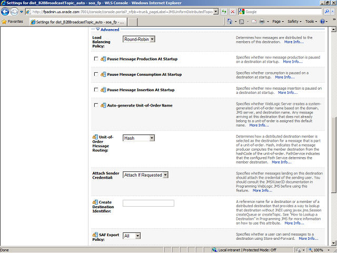Screen dimensions: 337x253
Task: Open the Safety menu
Action: tap(294, 22)
